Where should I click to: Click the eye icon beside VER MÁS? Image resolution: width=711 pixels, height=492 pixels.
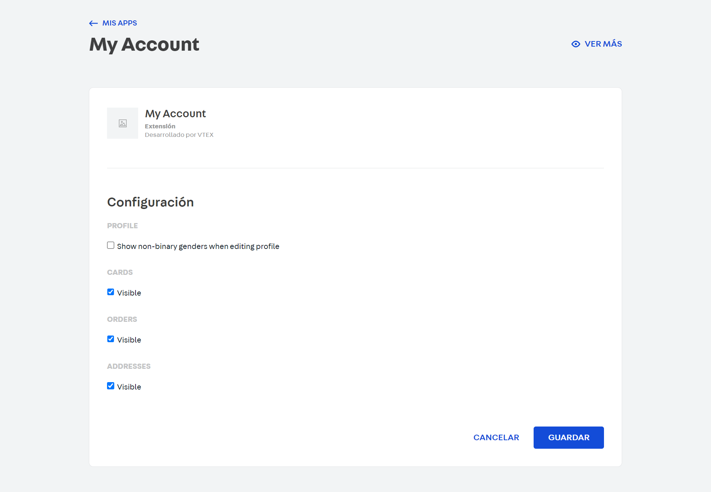(575, 44)
